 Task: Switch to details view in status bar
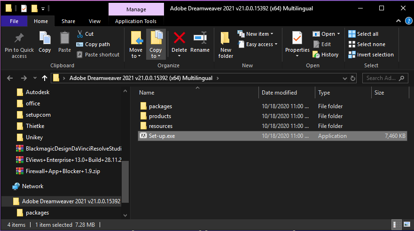(397, 224)
